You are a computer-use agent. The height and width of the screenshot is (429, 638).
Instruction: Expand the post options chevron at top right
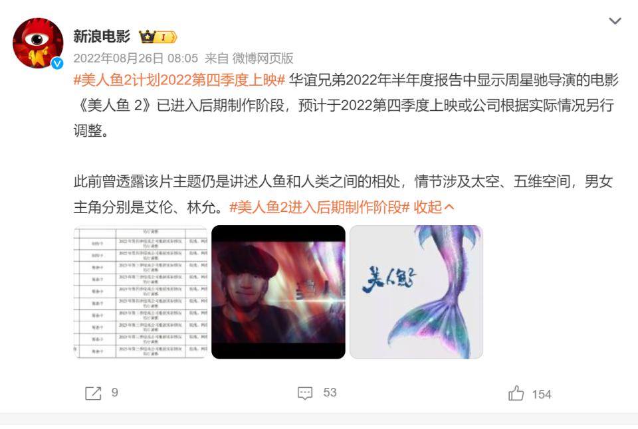click(x=615, y=21)
